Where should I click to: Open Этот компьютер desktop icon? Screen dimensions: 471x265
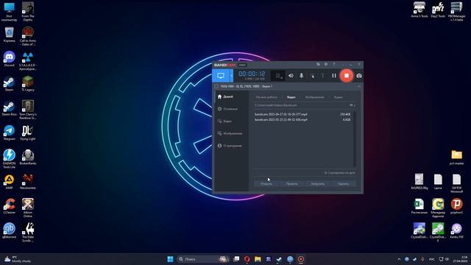(x=9, y=12)
